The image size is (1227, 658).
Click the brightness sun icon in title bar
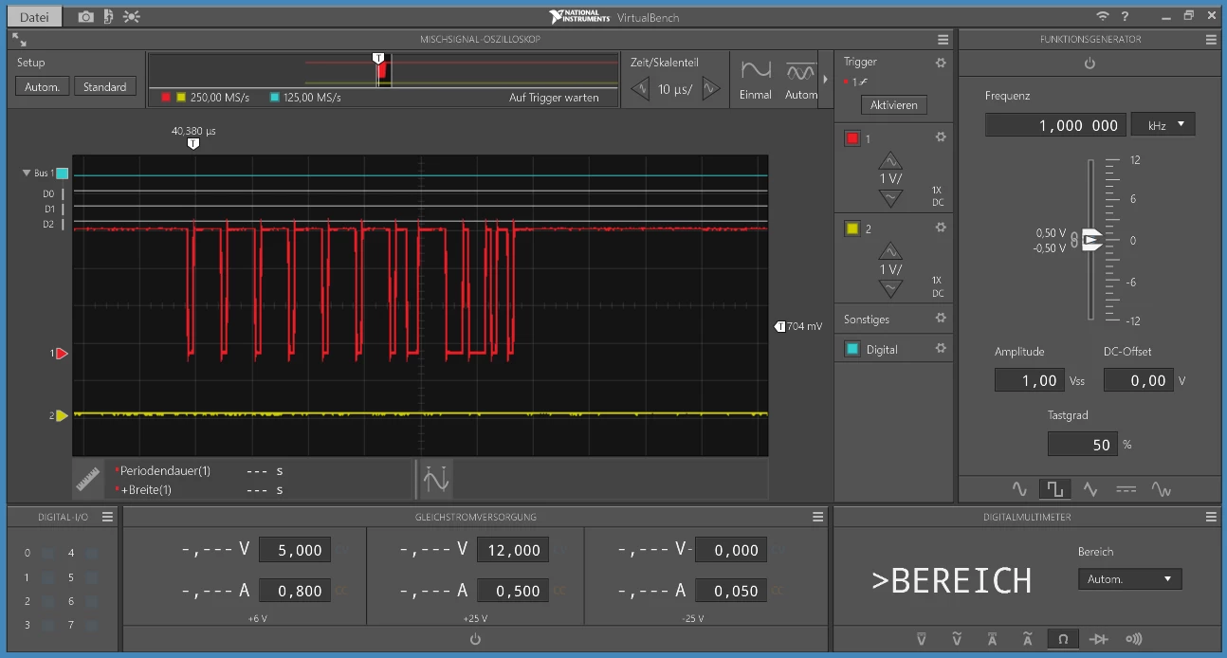(x=132, y=17)
